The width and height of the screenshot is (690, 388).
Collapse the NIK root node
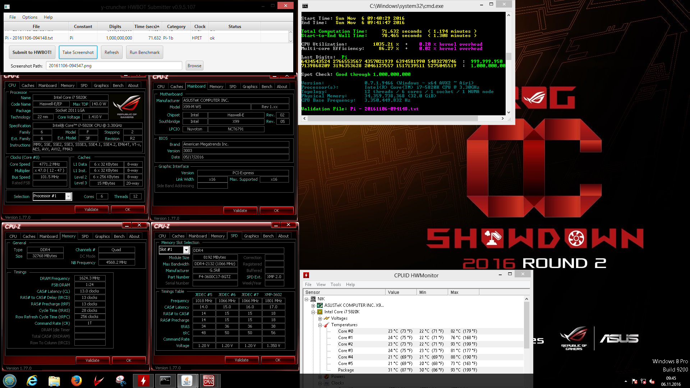point(307,299)
